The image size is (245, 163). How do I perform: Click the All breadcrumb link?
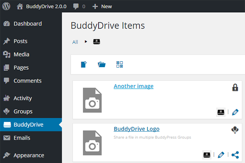pyautogui.click(x=75, y=42)
